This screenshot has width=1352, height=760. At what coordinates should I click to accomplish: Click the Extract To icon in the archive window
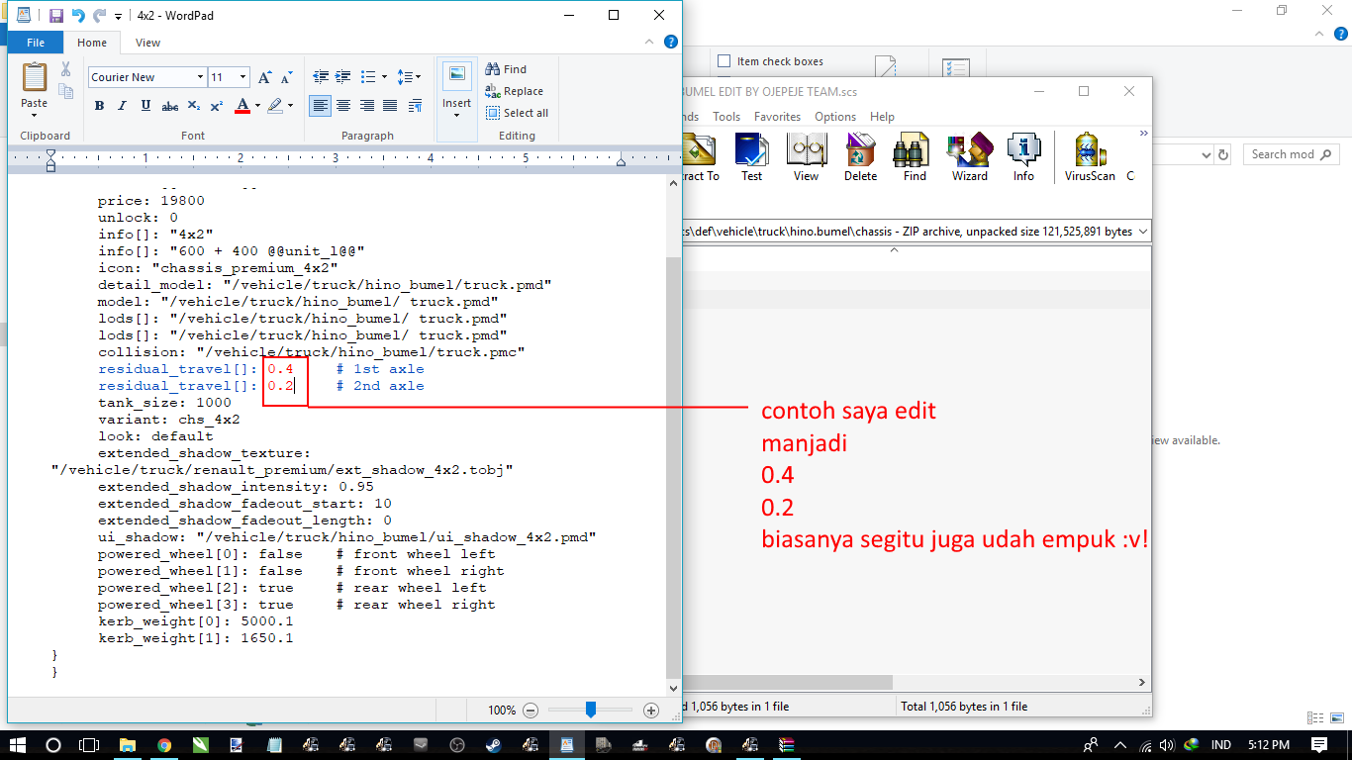click(x=701, y=156)
